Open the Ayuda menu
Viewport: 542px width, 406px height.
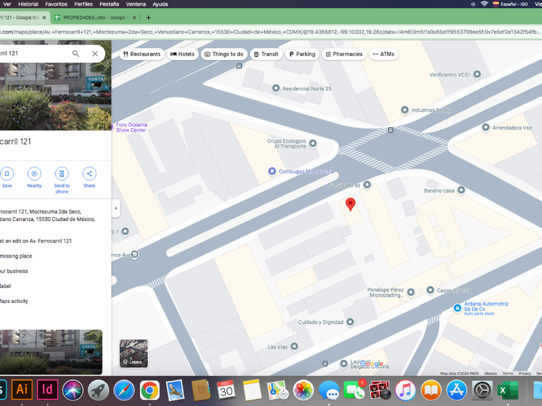click(160, 4)
